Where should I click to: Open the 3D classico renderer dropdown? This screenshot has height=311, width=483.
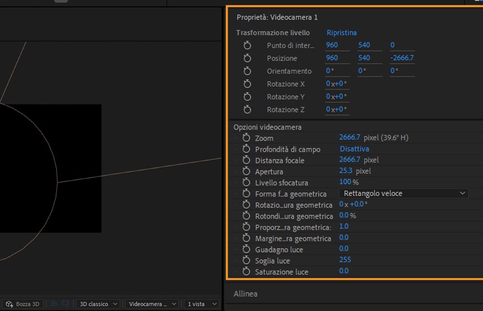(99, 304)
